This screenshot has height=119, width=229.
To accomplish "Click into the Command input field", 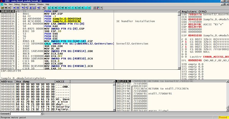I will (x=25, y=114).
